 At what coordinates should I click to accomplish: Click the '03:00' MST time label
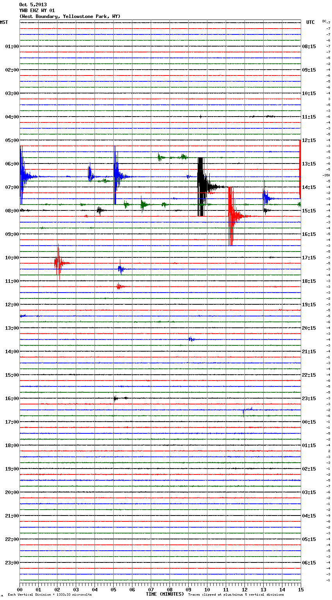coord(12,93)
